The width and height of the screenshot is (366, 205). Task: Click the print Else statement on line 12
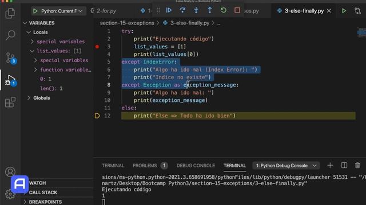pyautogui.click(x=185, y=116)
